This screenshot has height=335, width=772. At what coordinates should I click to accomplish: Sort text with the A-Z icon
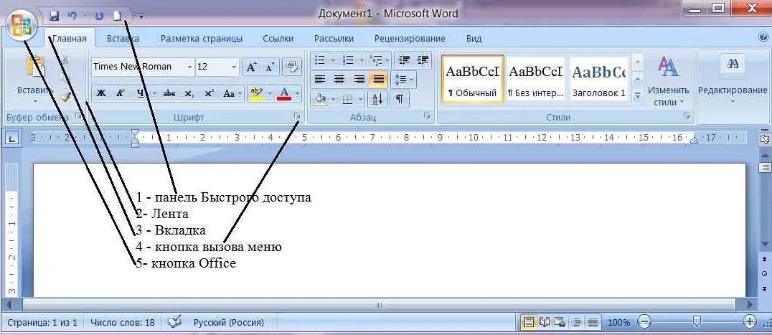coord(377,100)
